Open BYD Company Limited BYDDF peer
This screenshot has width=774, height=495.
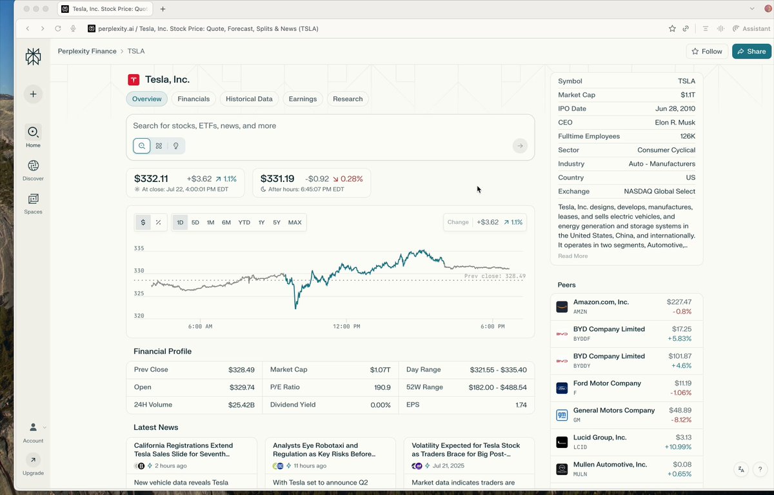click(x=626, y=334)
